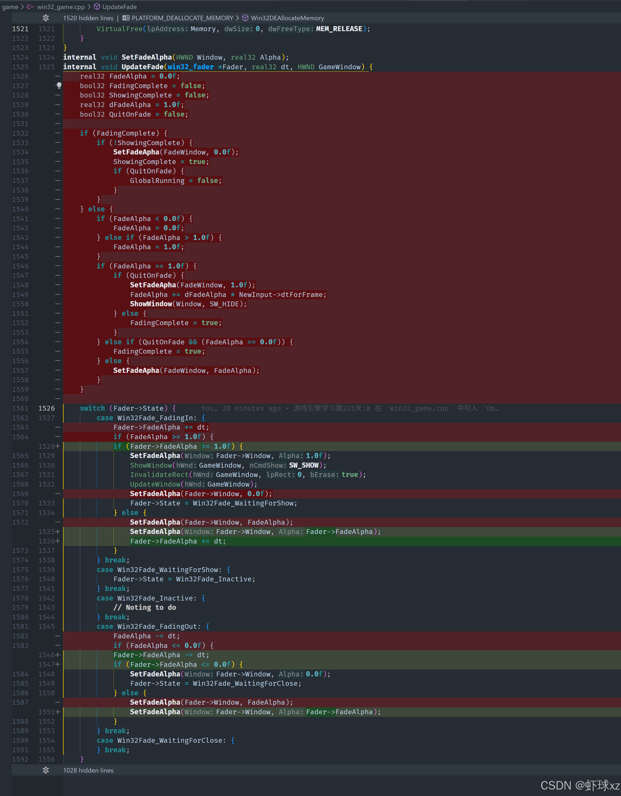Click the git blame annotation 'You, 28 minutes ago'

pos(241,408)
